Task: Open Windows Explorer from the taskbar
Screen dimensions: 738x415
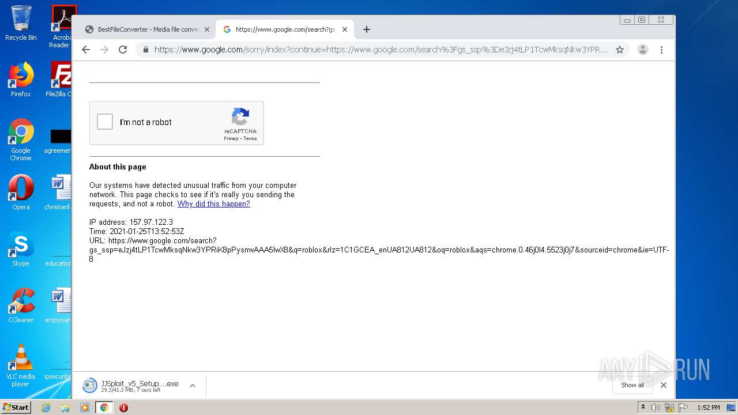Action: pyautogui.click(x=65, y=408)
